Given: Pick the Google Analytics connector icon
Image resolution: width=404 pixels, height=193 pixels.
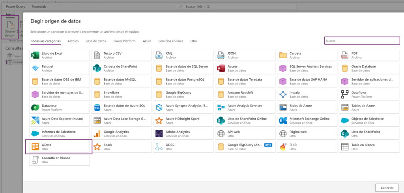Looking at the screenshot, I should coord(97,134).
